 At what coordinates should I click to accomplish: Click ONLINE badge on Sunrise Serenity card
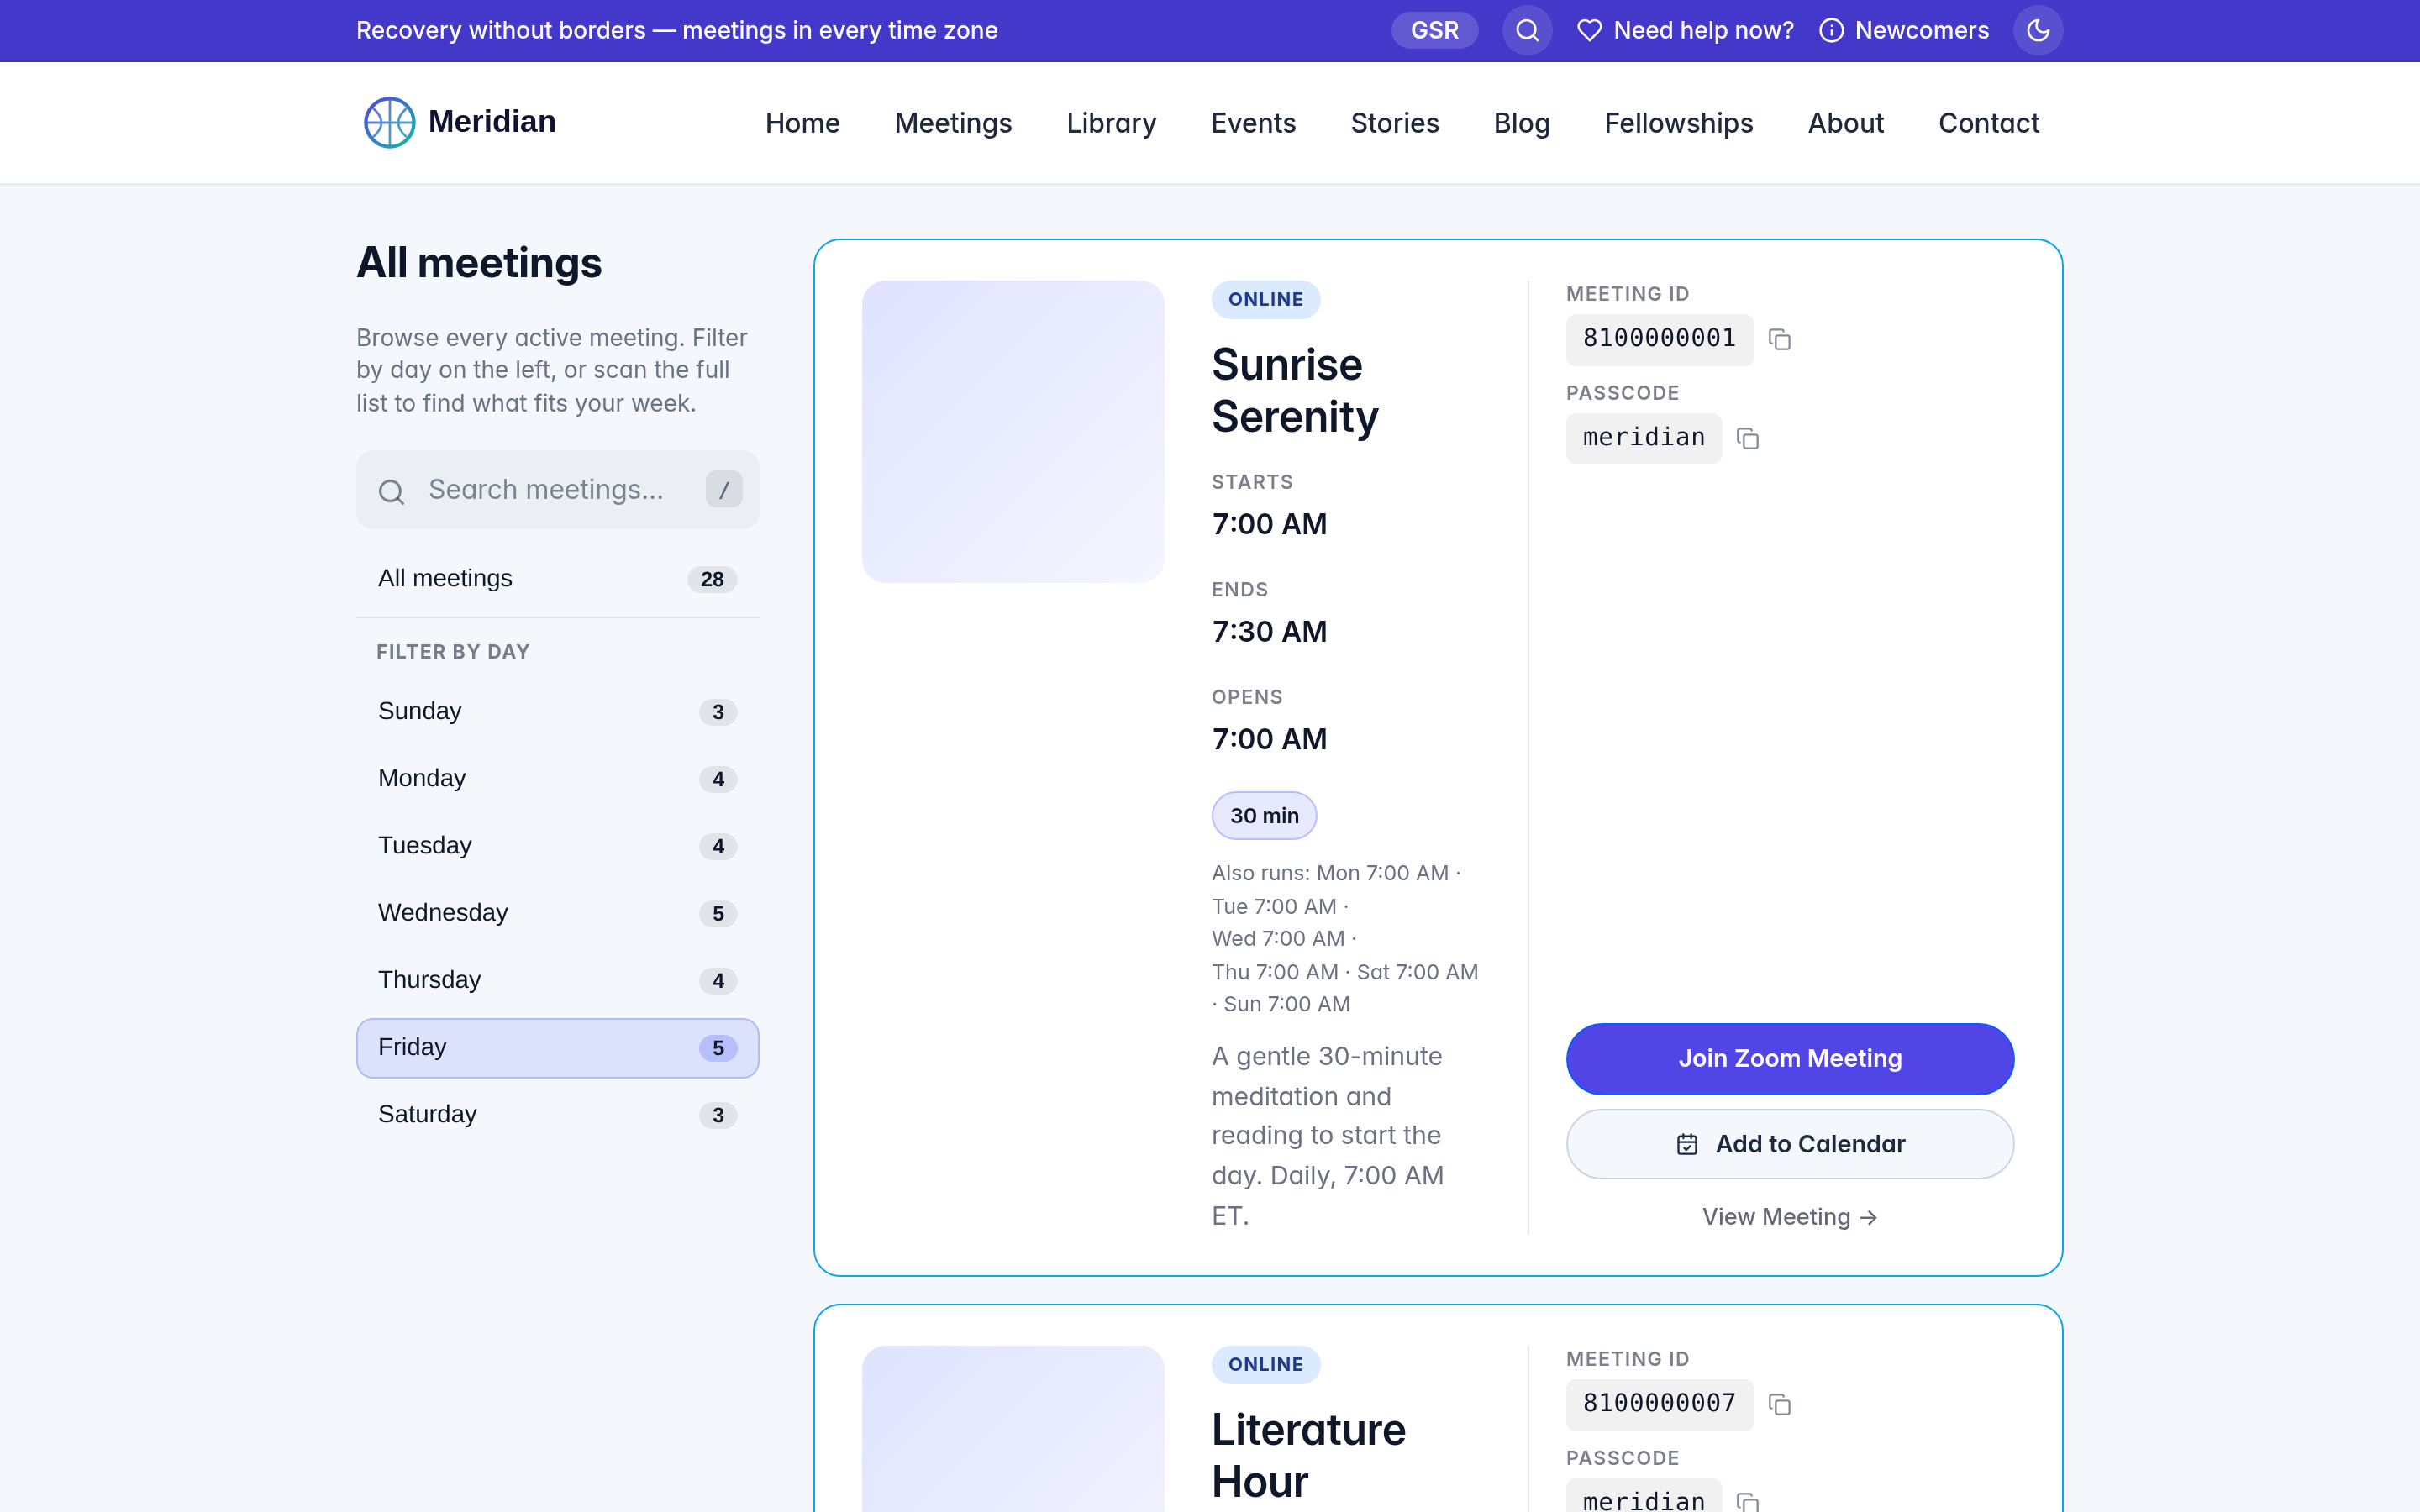(1265, 299)
